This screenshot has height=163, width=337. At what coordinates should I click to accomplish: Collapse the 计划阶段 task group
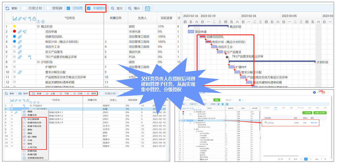pos(38,62)
